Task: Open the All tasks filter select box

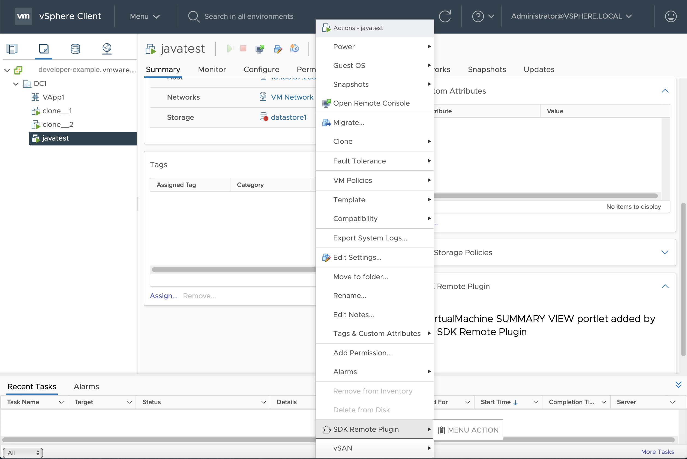Action: [x=23, y=452]
